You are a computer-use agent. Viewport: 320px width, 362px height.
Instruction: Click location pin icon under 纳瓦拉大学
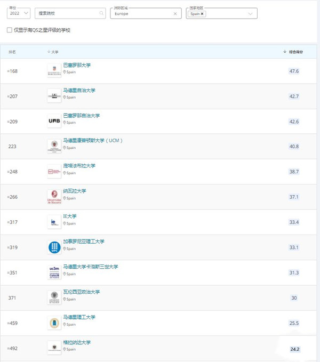[65, 198]
